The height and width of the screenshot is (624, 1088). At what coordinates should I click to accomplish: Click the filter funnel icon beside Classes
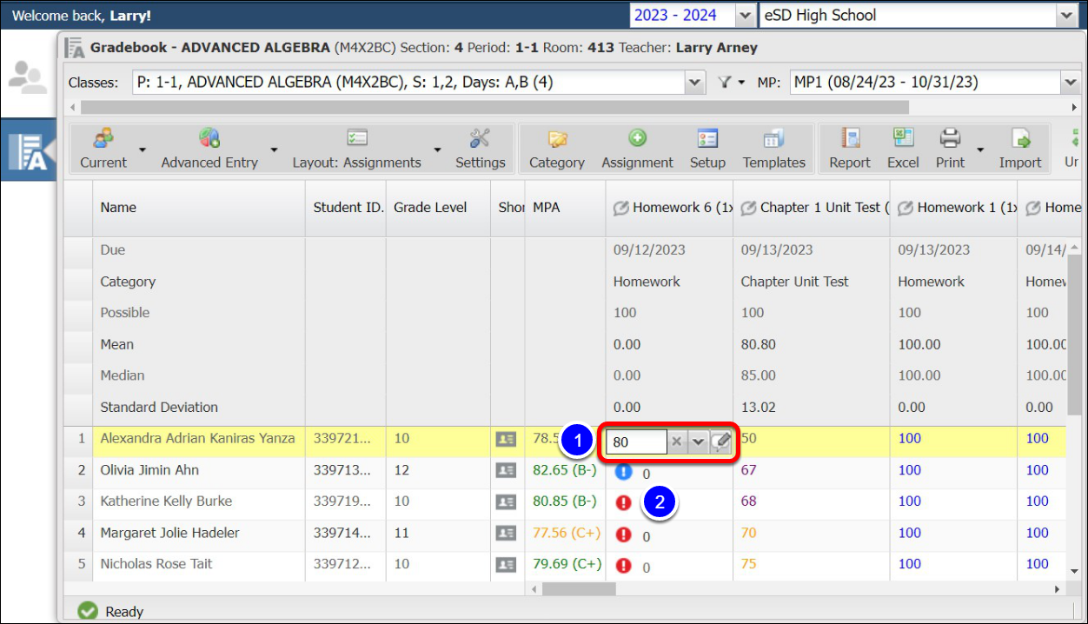point(726,83)
